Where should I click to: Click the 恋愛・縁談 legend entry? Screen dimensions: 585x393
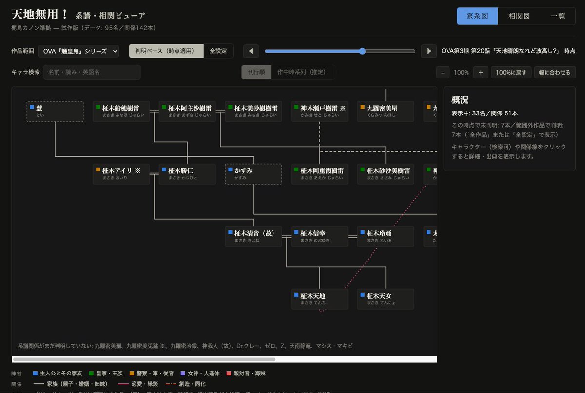click(138, 384)
